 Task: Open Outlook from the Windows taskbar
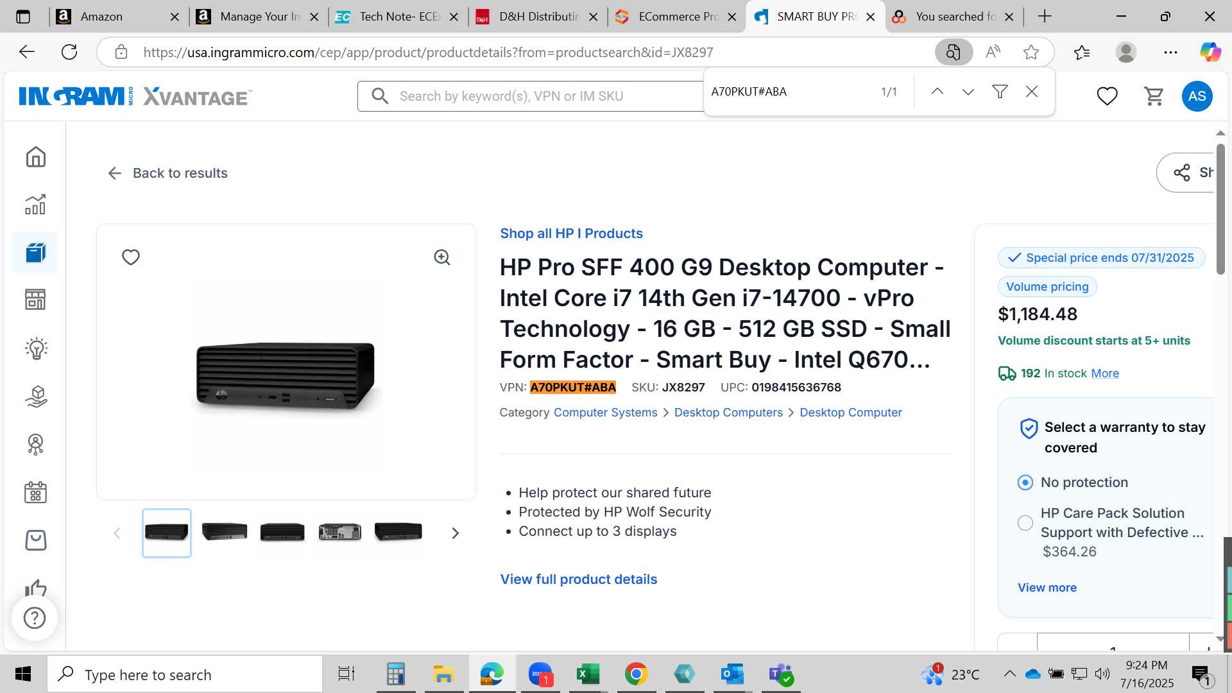pyautogui.click(x=732, y=674)
